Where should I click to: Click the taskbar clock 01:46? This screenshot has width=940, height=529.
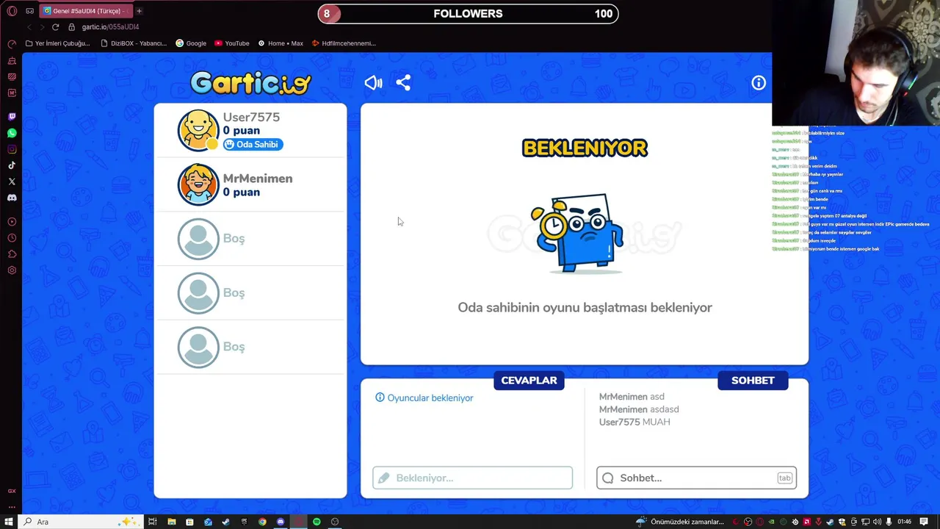[904, 522]
